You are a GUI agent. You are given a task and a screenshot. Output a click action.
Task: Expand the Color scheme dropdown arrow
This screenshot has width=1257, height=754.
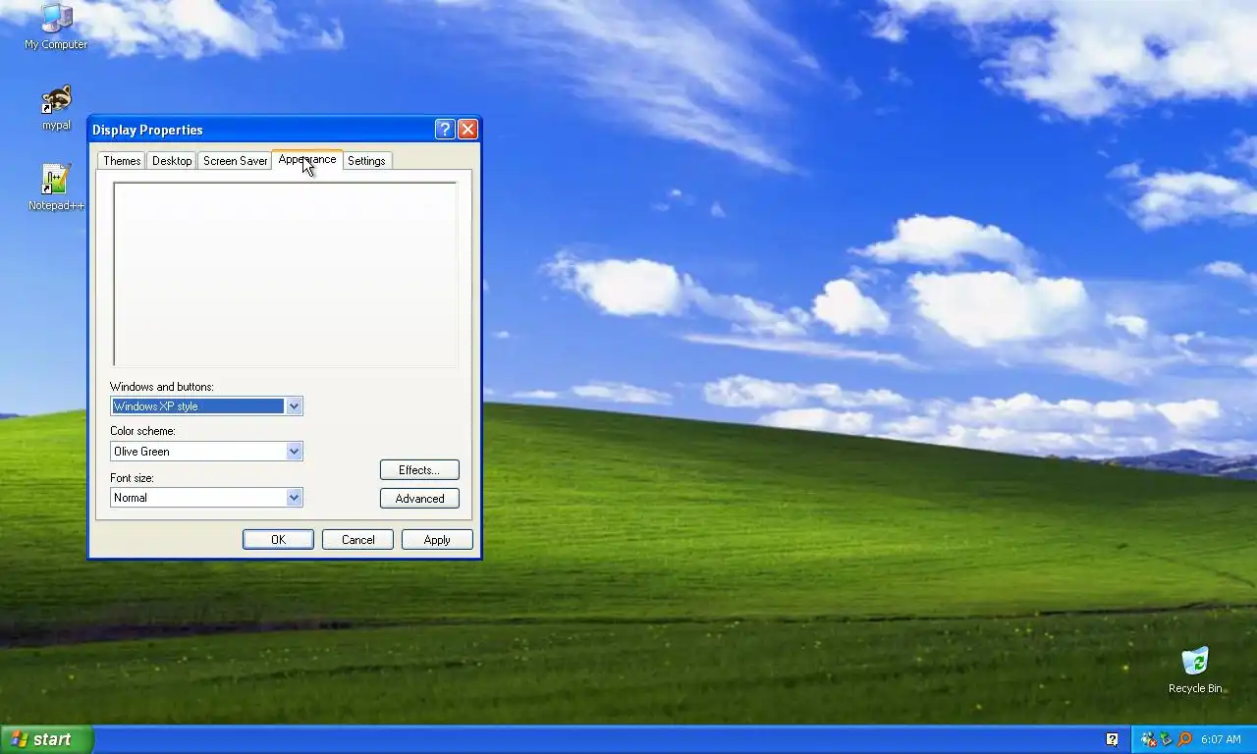pos(294,452)
